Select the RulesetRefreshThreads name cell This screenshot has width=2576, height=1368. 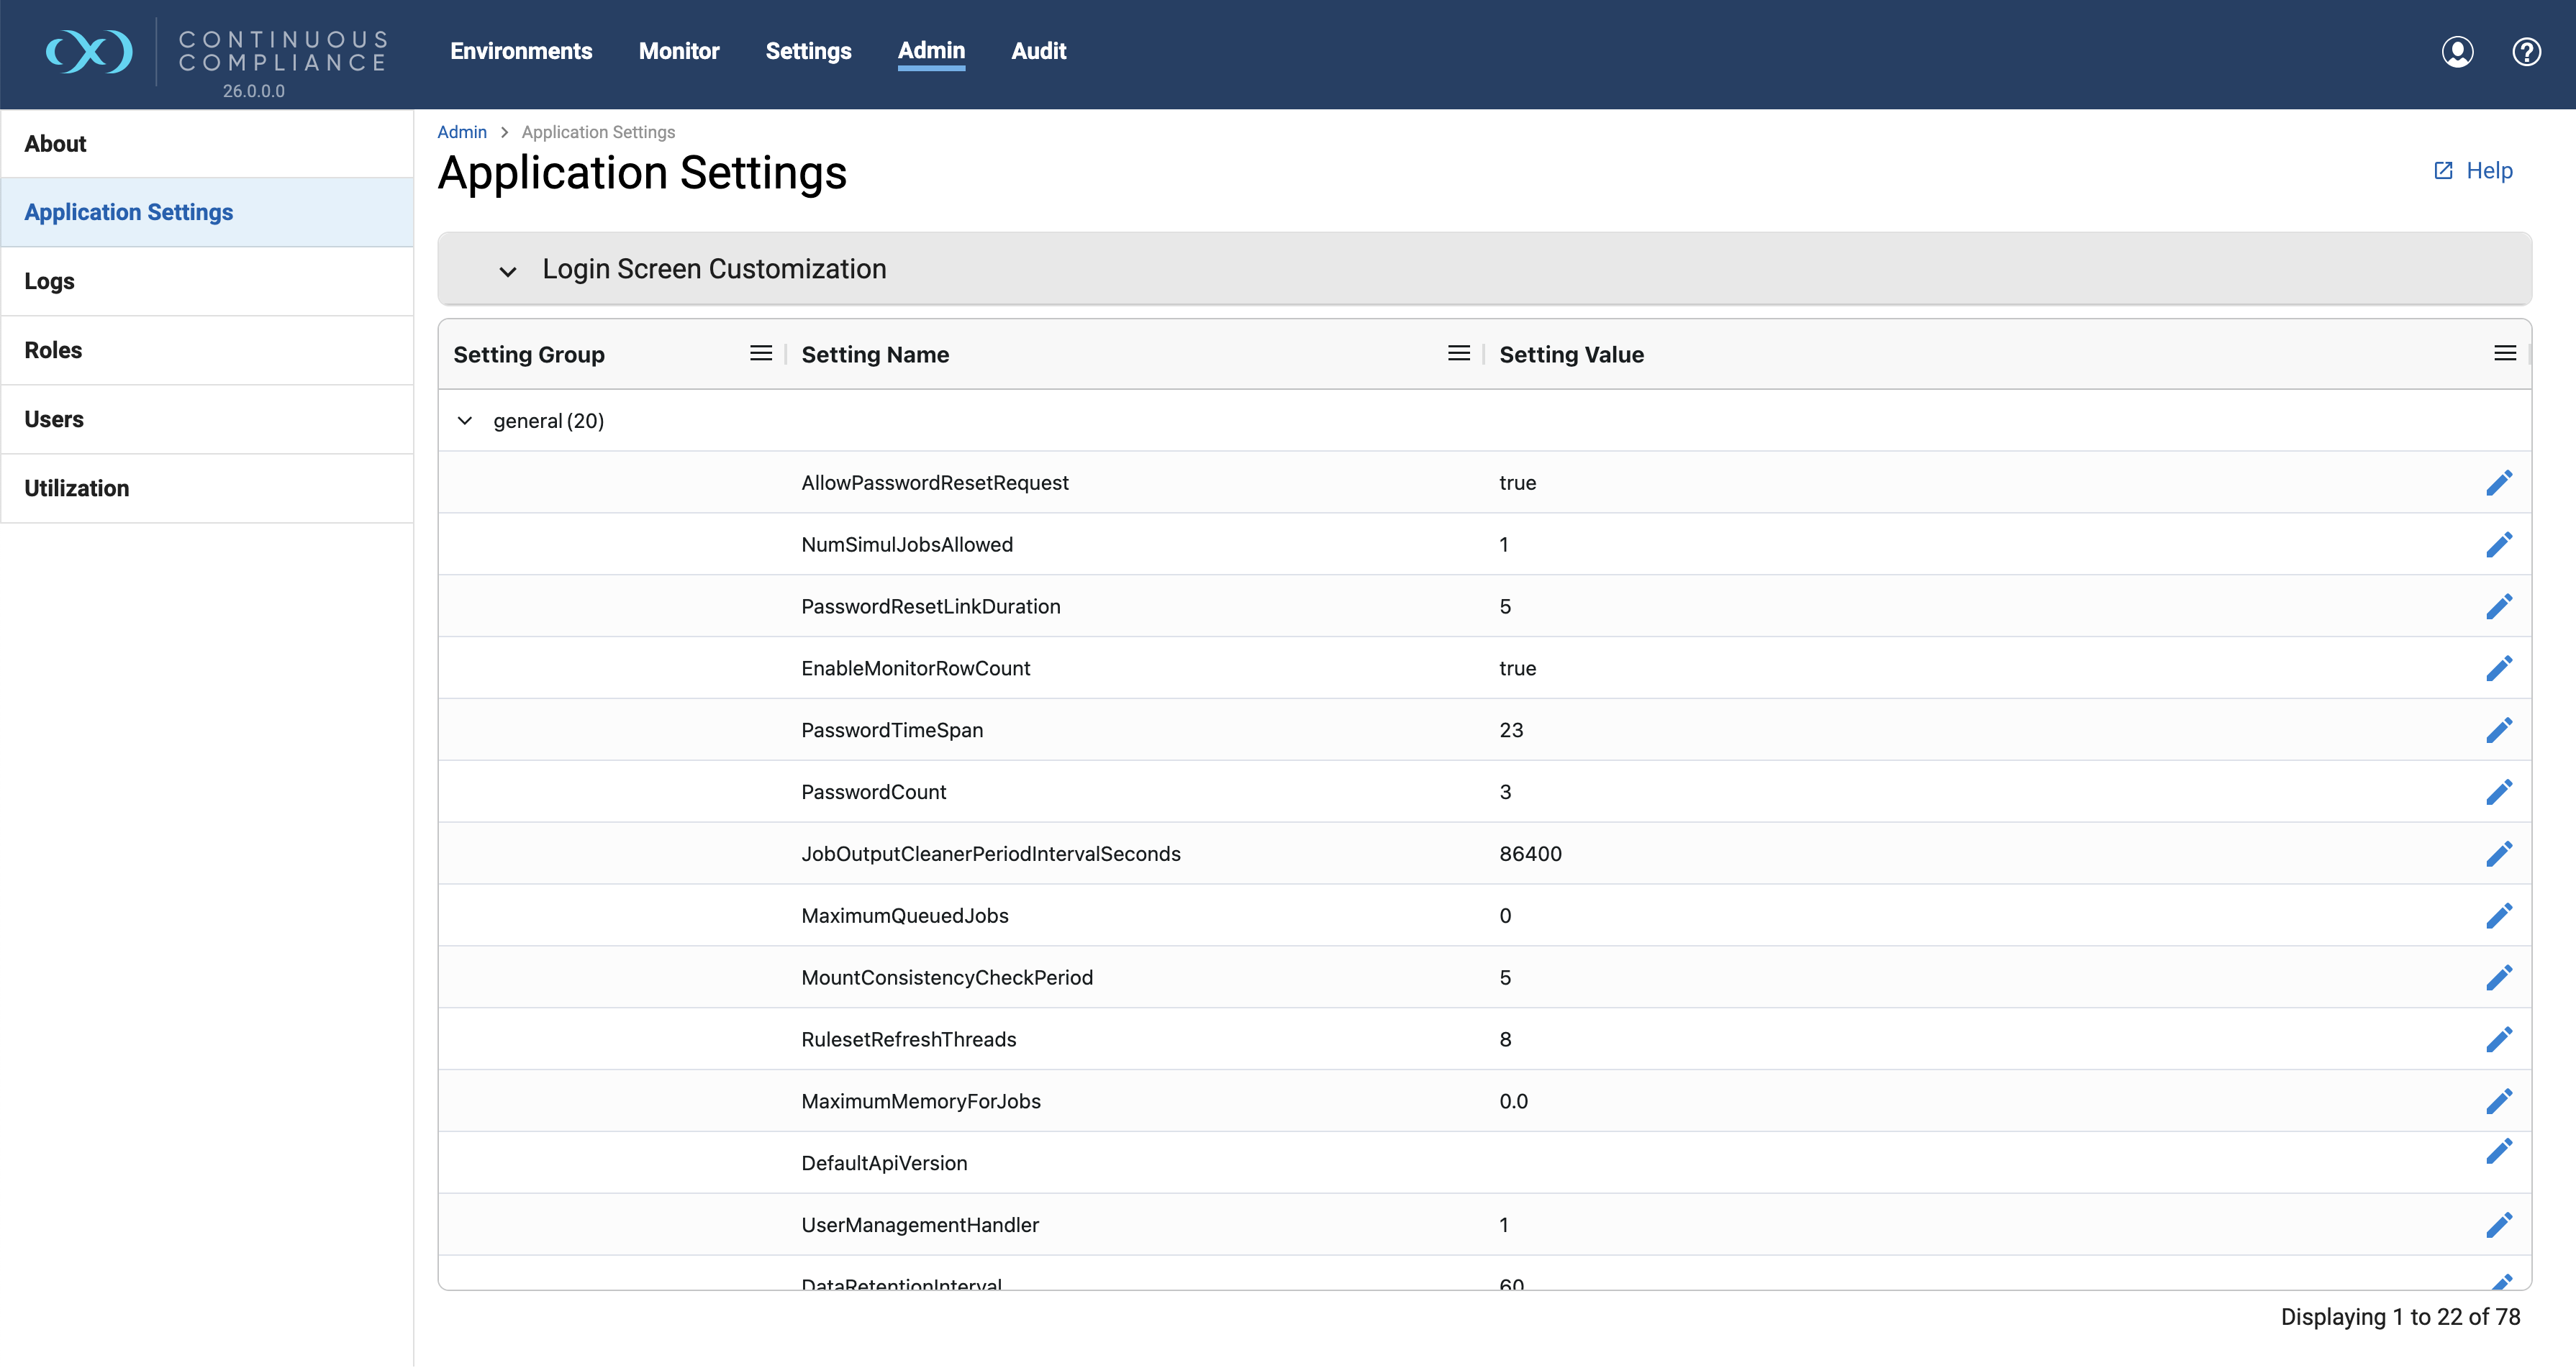pos(908,1039)
